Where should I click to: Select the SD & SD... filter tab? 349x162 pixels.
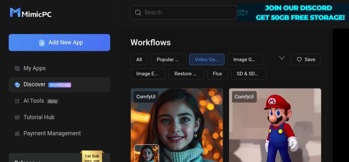[249, 74]
